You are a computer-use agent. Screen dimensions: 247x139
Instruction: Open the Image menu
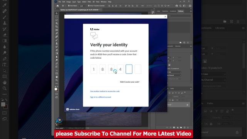69,2
